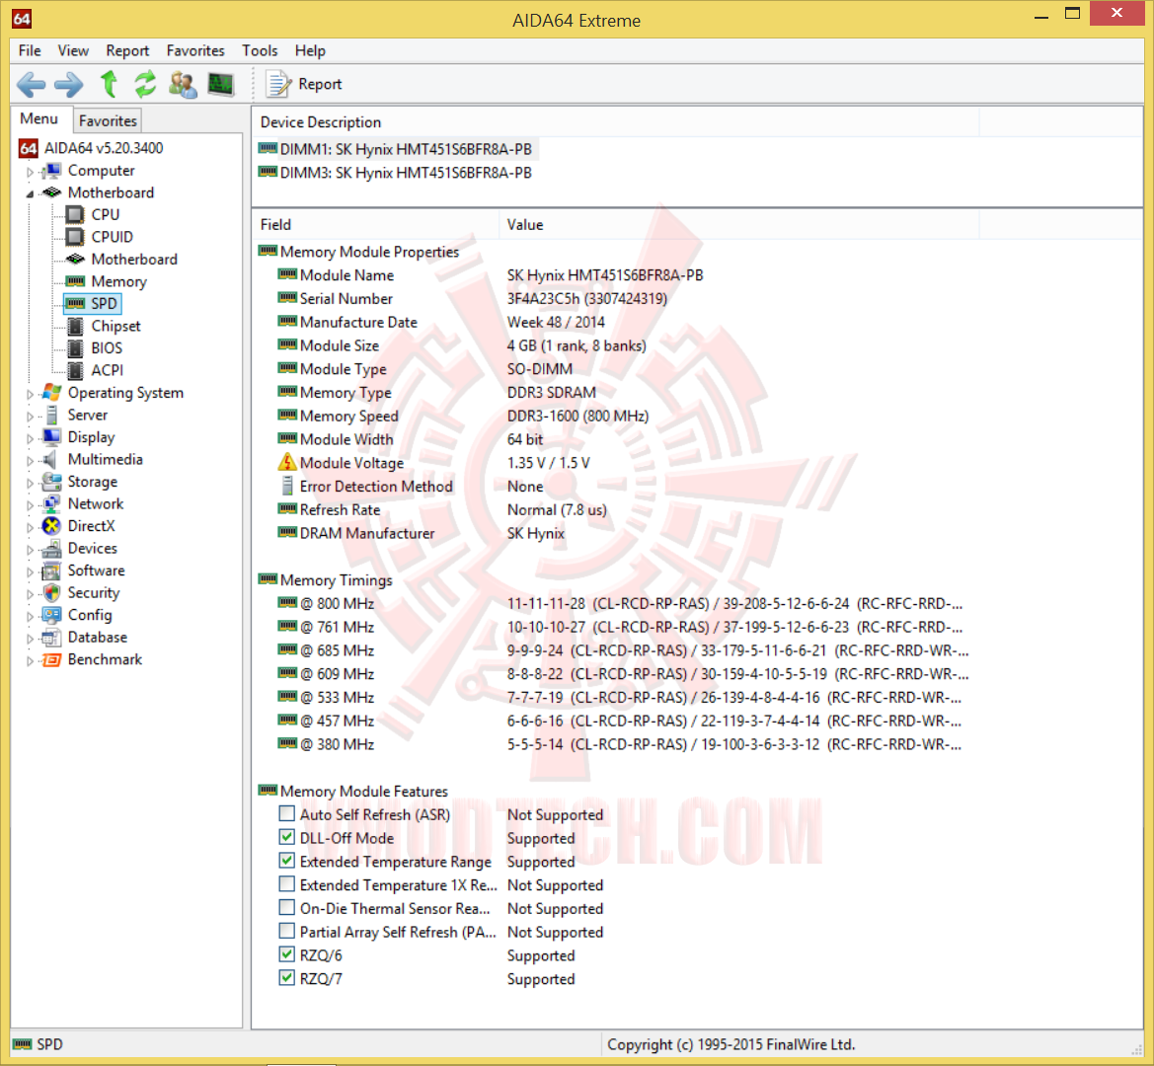Toggle Partial Array Self Refresh checkbox
Screen dimensions: 1154x1066
(287, 932)
